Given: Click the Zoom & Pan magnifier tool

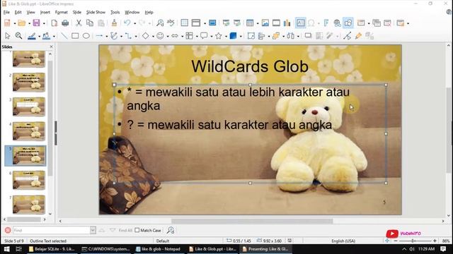Looking at the screenshot, I should pos(18,36).
